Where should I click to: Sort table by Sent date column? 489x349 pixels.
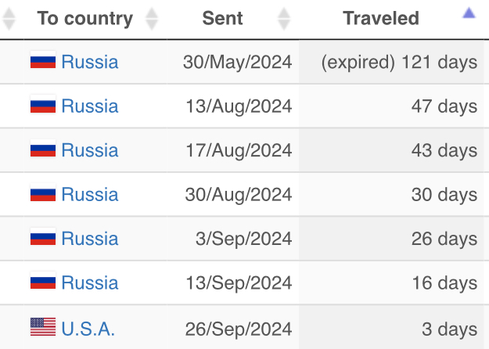click(222, 19)
